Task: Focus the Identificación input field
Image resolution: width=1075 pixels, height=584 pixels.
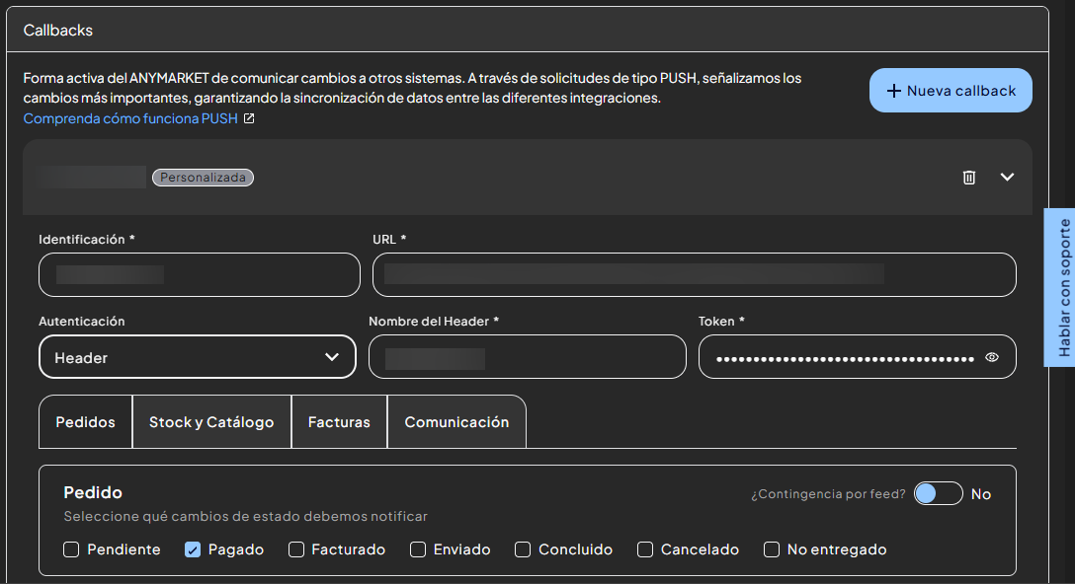Action: click(x=200, y=274)
